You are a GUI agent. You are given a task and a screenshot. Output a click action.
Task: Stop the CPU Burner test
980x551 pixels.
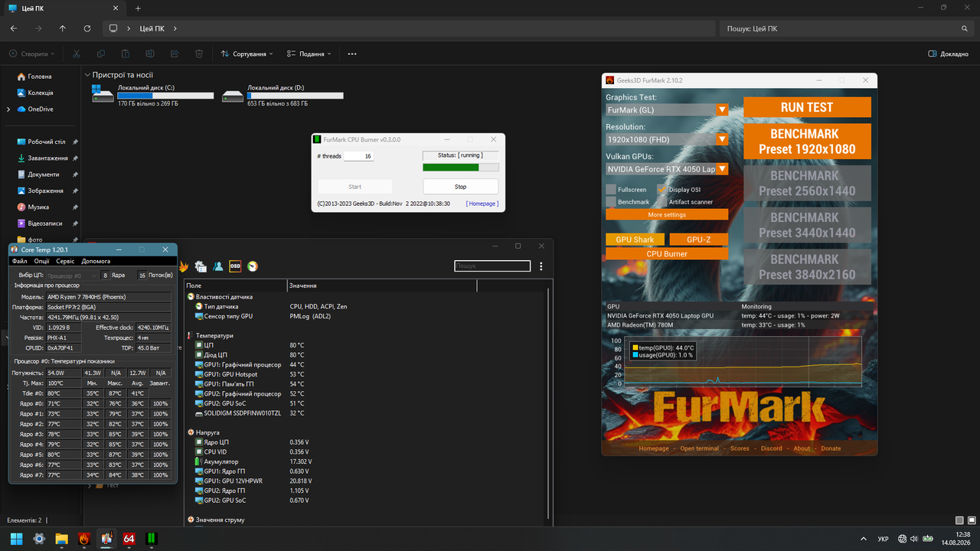pyautogui.click(x=461, y=187)
